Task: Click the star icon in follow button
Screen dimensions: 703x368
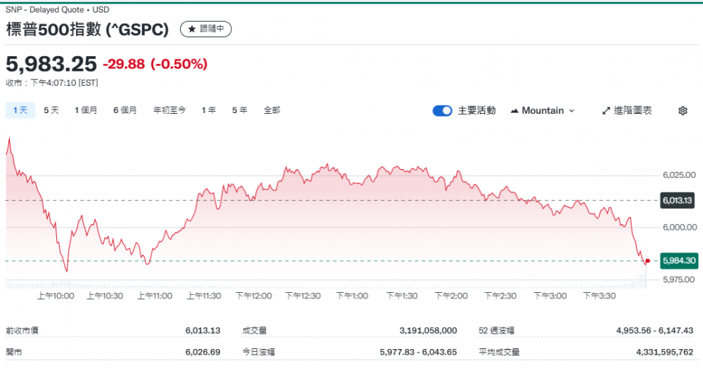Action: pos(191,29)
